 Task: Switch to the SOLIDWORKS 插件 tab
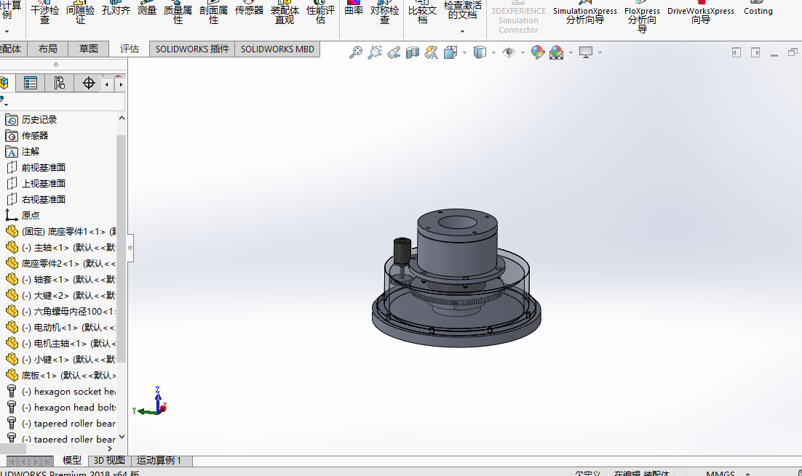(x=192, y=49)
